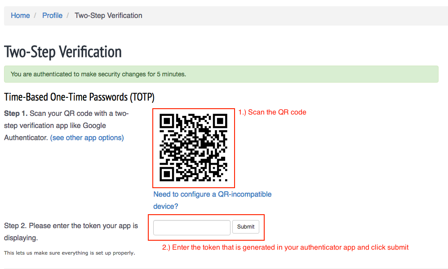Click the Two-Step Verification page heading

(x=63, y=52)
